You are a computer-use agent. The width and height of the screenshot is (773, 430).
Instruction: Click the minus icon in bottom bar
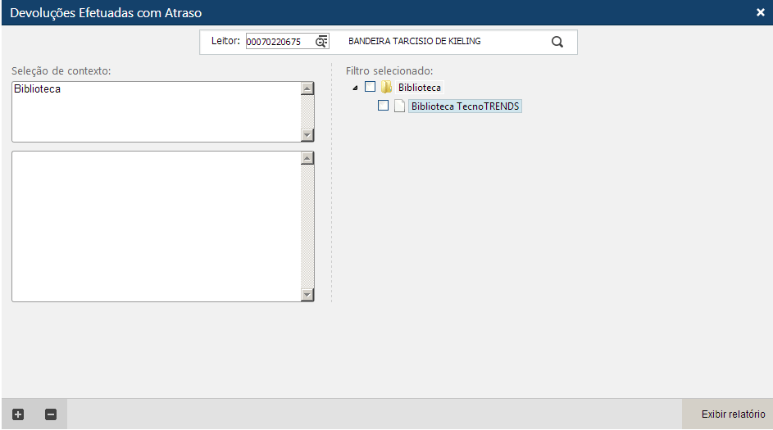click(50, 414)
